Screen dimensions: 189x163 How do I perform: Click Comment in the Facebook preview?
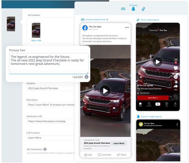104,155
